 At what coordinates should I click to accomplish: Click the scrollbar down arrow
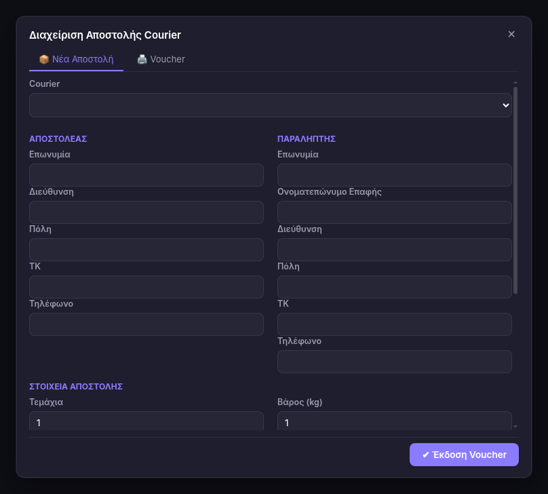[515, 427]
